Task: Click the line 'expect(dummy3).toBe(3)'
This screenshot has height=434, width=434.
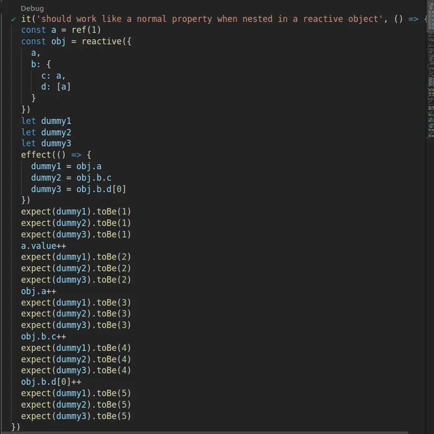Action: pos(76,325)
